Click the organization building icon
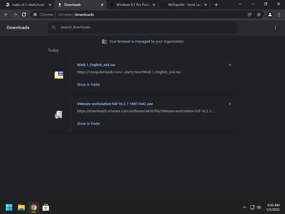This screenshot has width=285, height=214. (104, 42)
